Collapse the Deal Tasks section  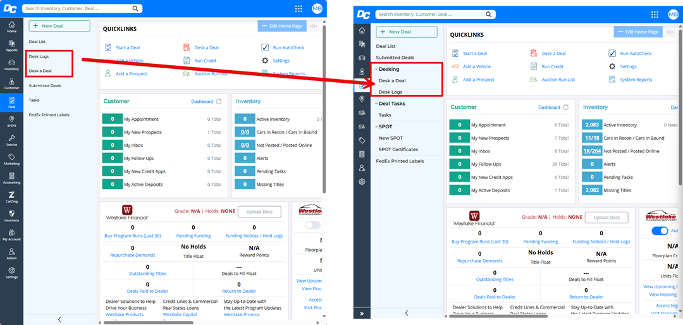tap(376, 104)
